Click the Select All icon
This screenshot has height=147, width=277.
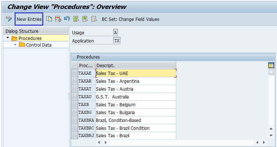[x=76, y=19]
